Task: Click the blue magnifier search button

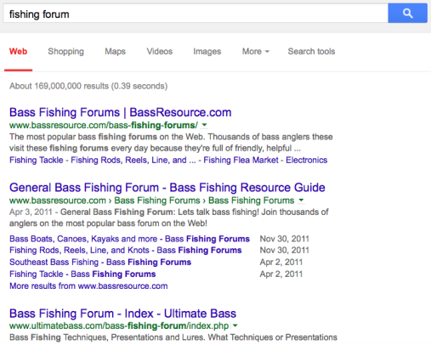Action: point(407,13)
